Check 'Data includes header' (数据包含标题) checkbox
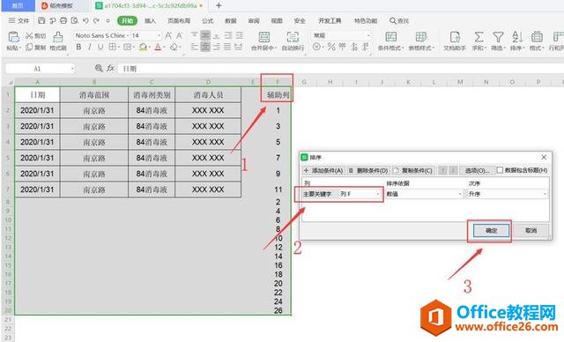This screenshot has width=564, height=342. 500,170
